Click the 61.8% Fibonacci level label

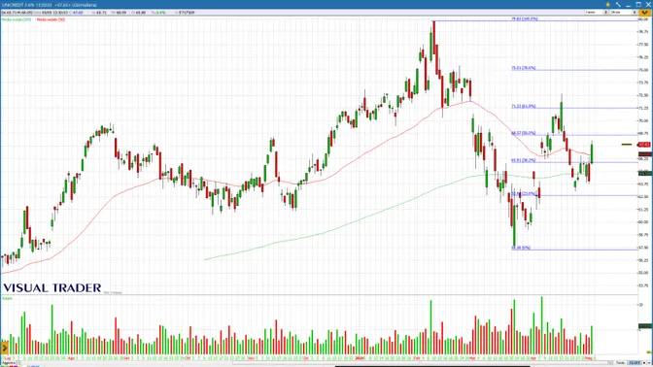524,106
